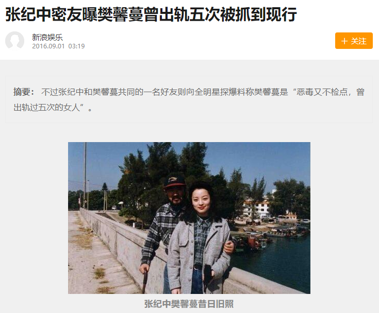The height and width of the screenshot is (313, 379).
Task: Click the walking stick in man's hand
Action: click(144, 282)
